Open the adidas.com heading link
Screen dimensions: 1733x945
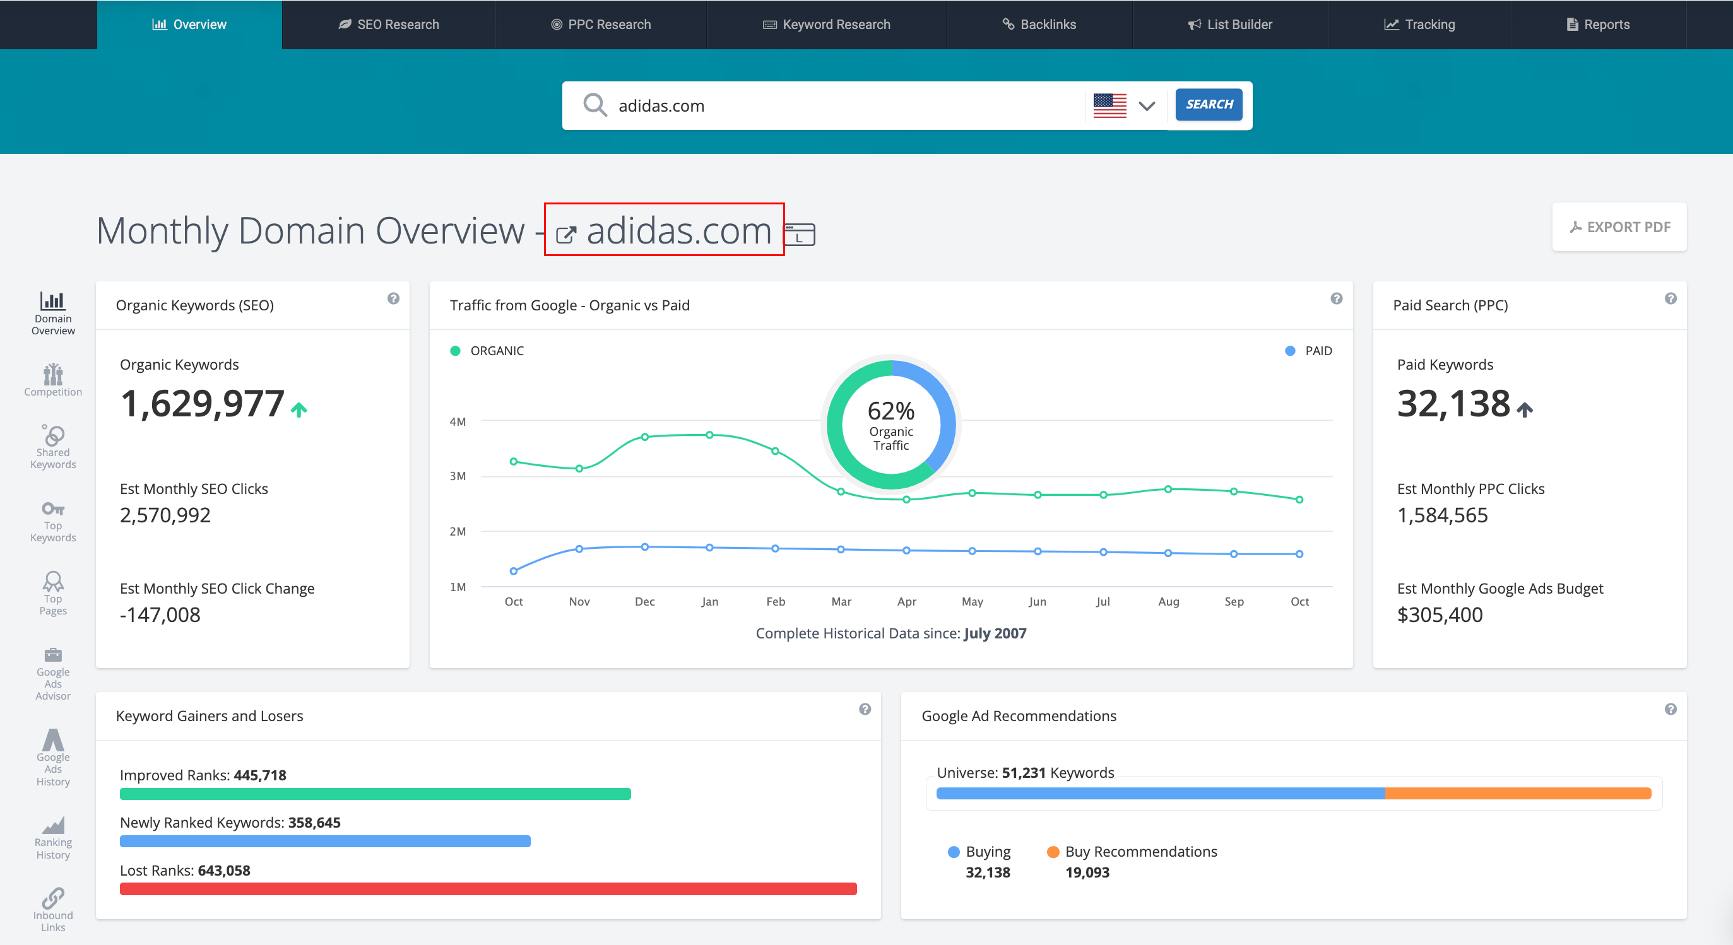[x=679, y=231]
